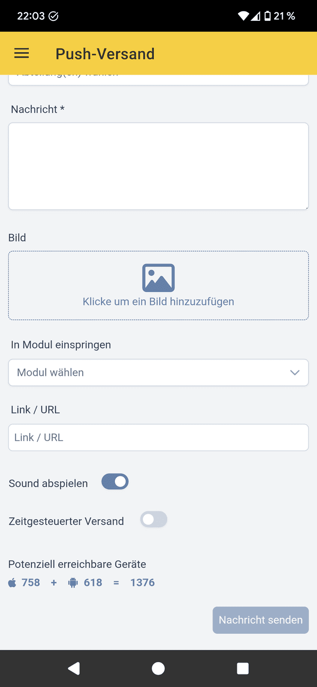
Task: Expand module list via chevron arrow
Action: (x=295, y=372)
